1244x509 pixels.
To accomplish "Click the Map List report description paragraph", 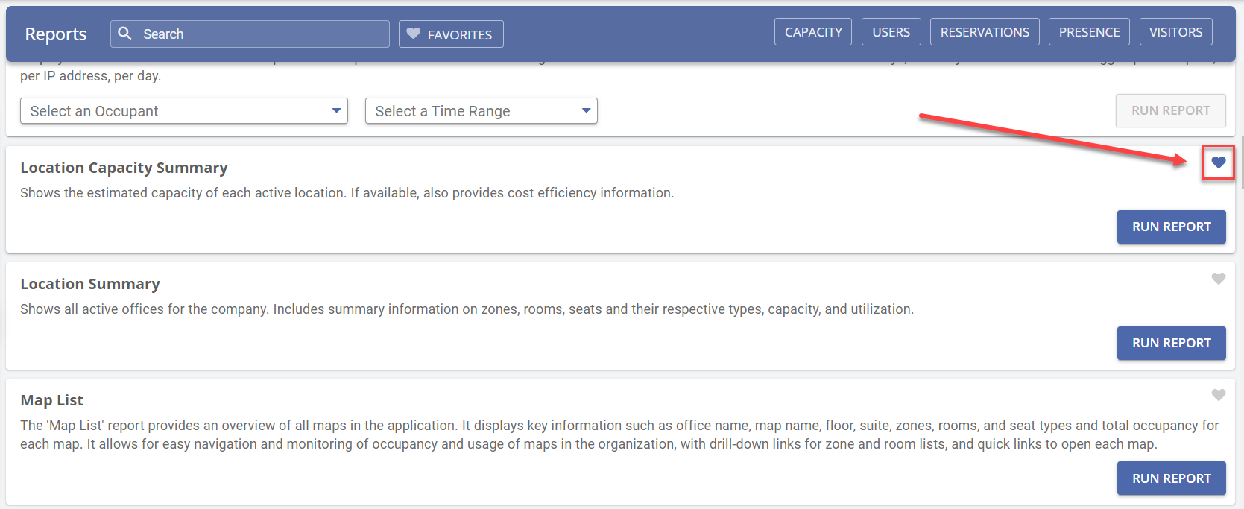I will (619, 434).
